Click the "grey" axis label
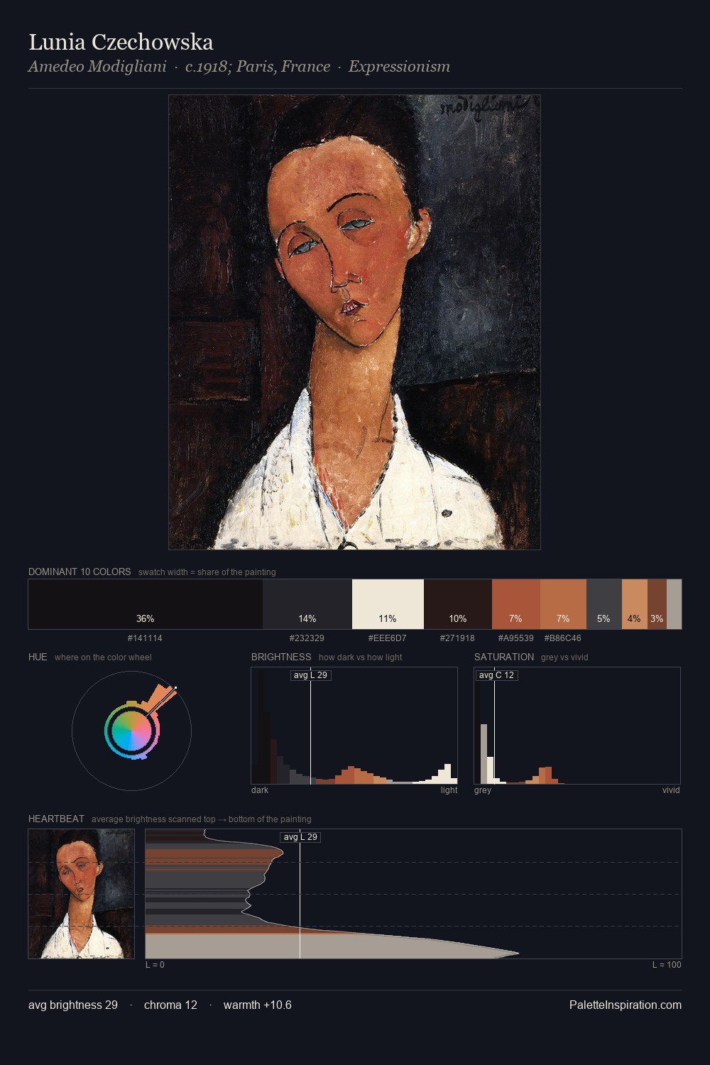The image size is (710, 1065). [483, 790]
